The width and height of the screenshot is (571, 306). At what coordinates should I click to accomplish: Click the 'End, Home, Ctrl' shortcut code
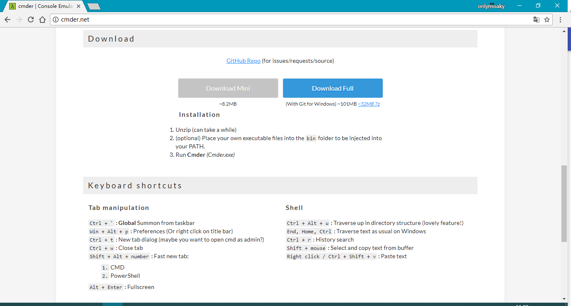[309, 232]
